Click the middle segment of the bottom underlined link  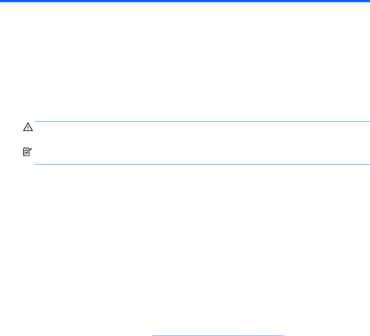[x=261, y=335]
